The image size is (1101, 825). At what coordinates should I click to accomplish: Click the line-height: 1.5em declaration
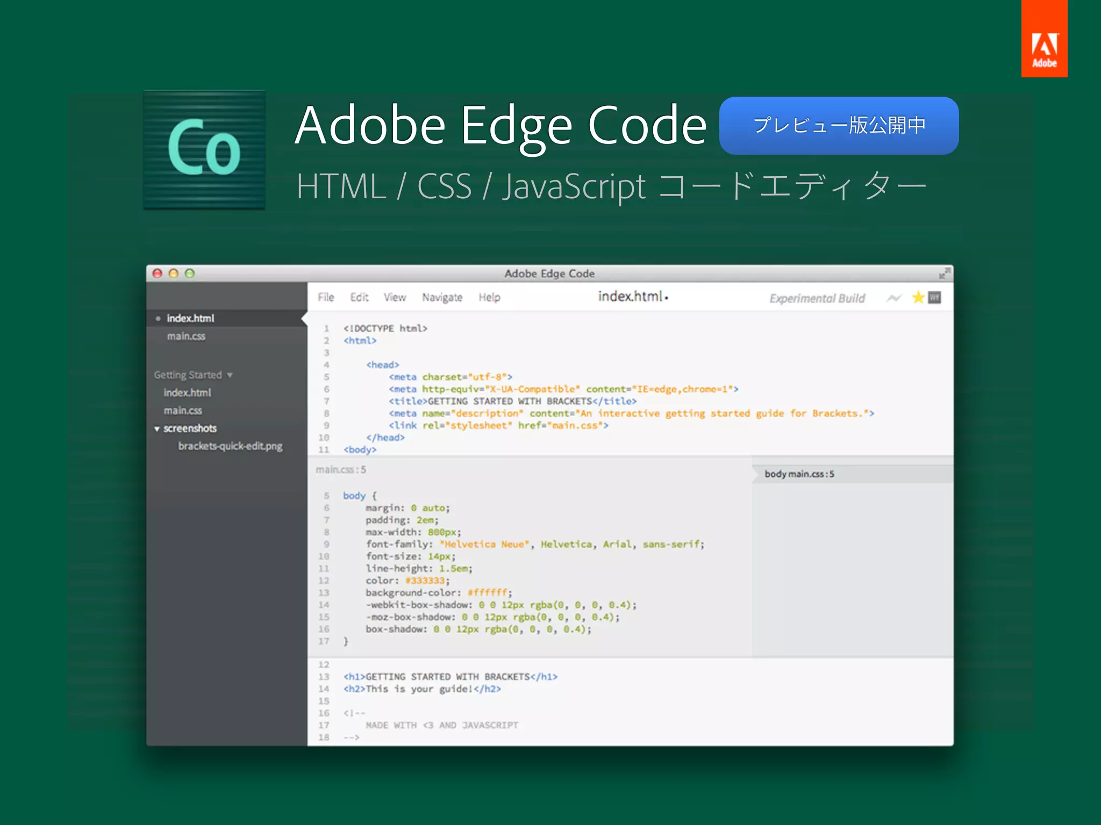pos(419,568)
